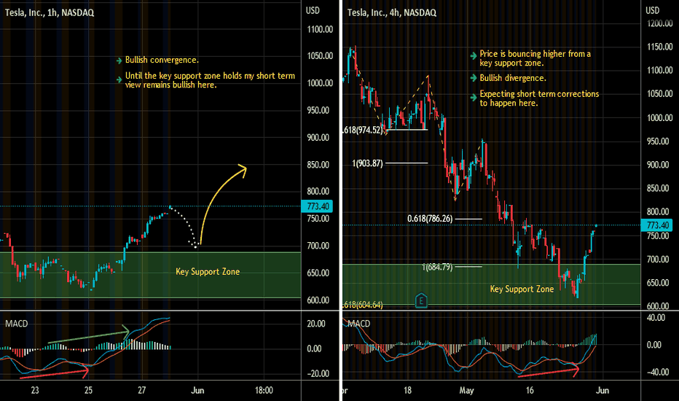Select the Fibonacci label 1(903.87)
679x401 pixels.
pyautogui.click(x=367, y=163)
